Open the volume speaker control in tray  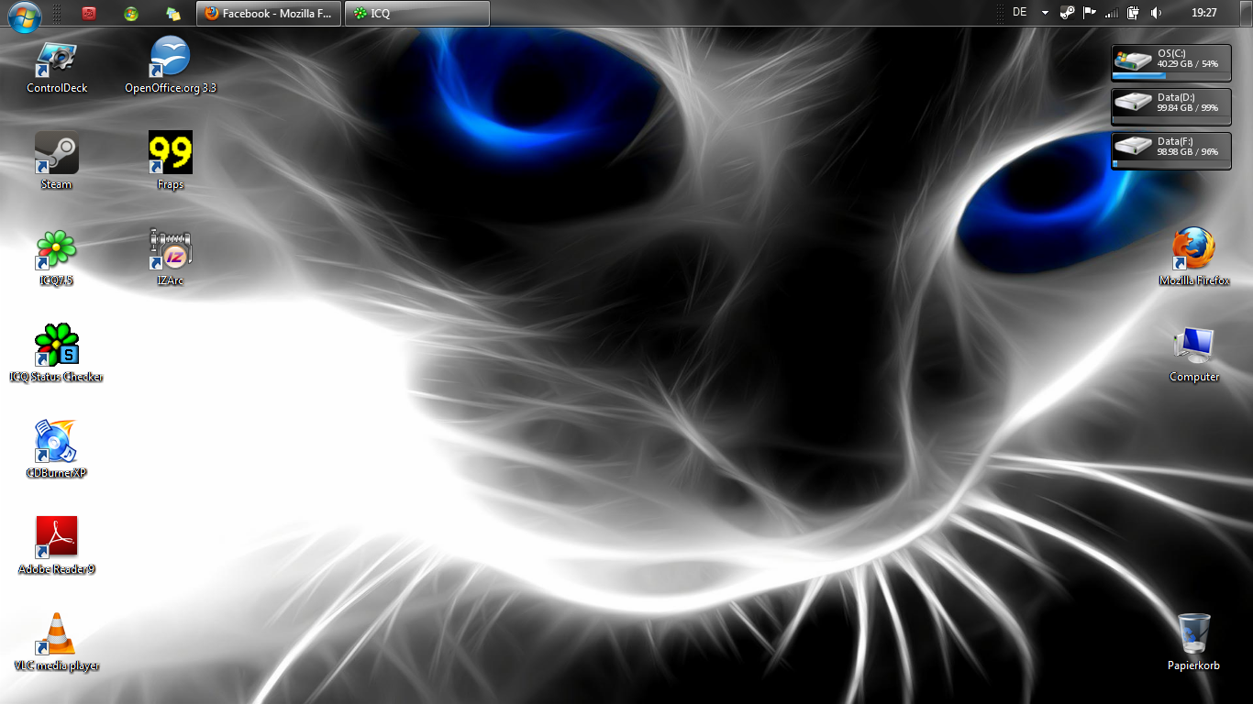[1156, 13]
